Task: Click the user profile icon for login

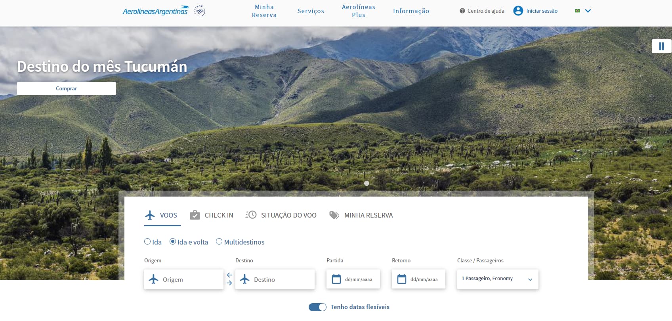Action: pyautogui.click(x=518, y=11)
